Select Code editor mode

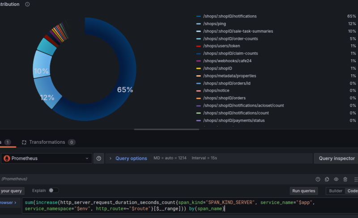[352, 191]
